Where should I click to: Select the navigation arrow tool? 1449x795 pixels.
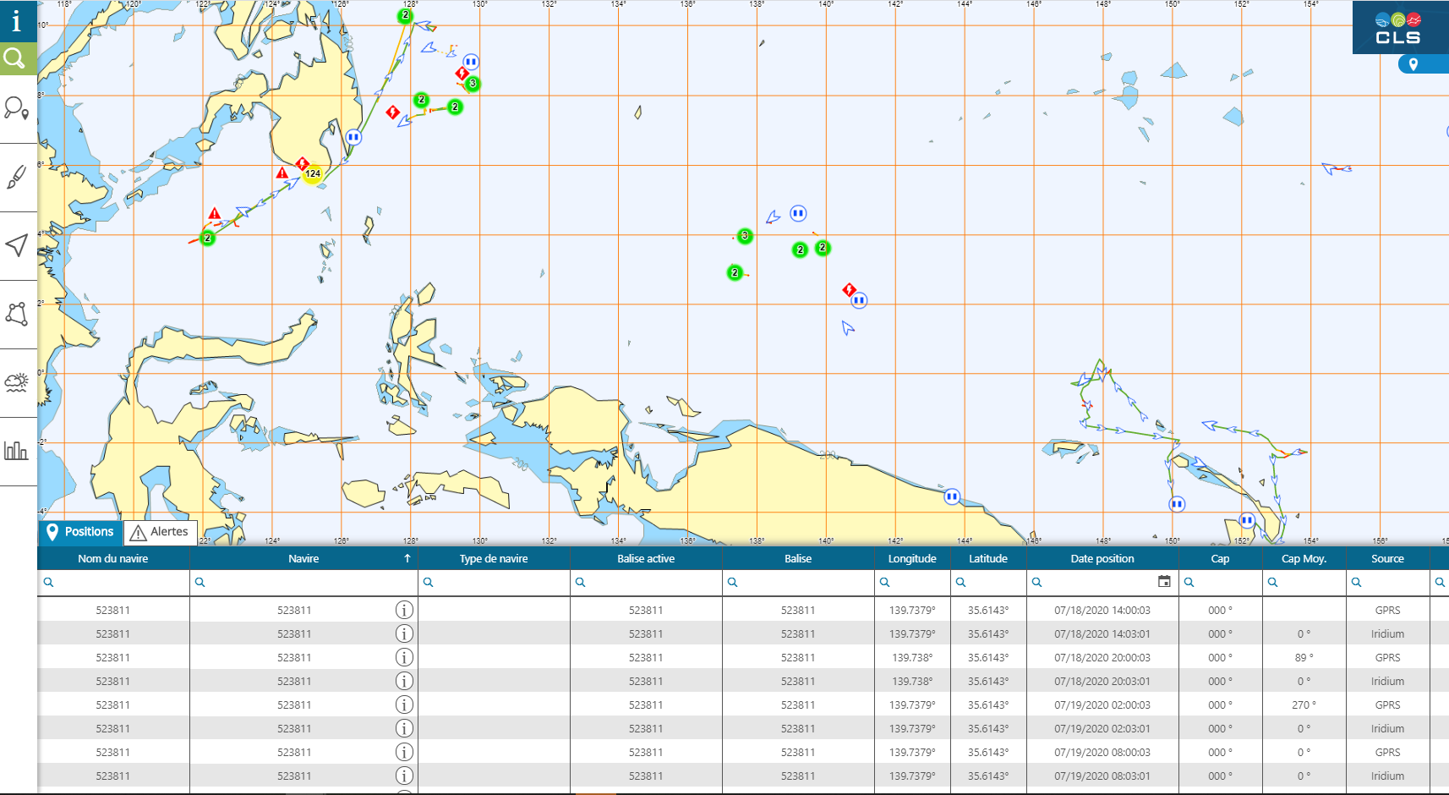click(17, 244)
